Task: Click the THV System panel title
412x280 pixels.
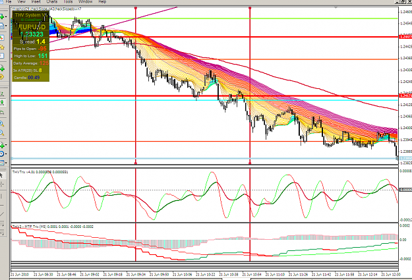Action: pyautogui.click(x=31, y=15)
